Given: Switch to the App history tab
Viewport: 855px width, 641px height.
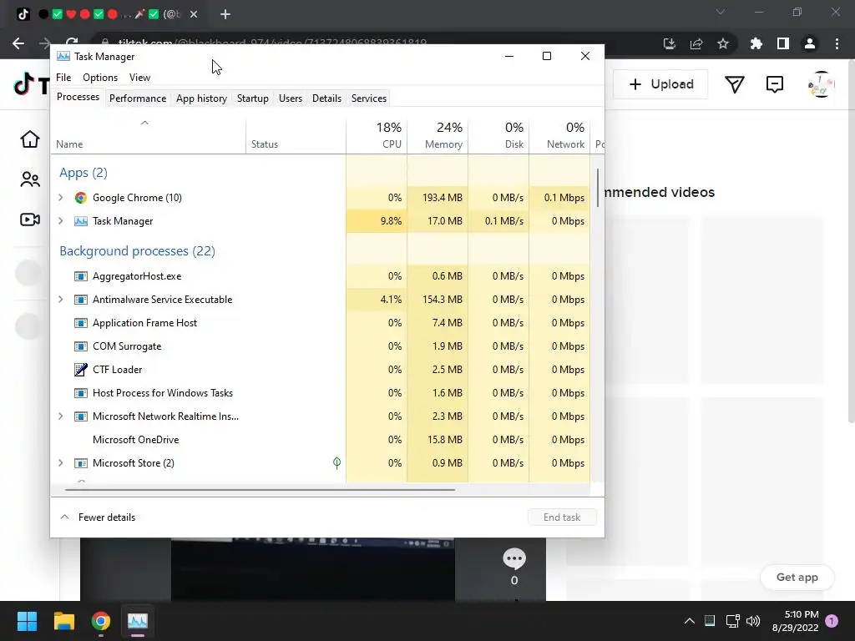Looking at the screenshot, I should (x=201, y=98).
